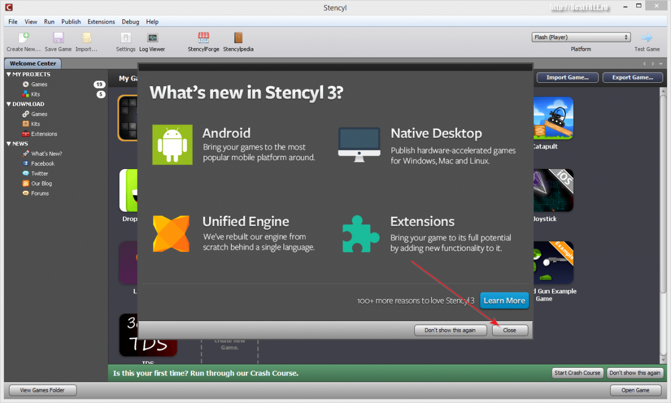Open the Platform dropdown showing Flash (Player)
This screenshot has width=671, height=403.
pos(581,38)
